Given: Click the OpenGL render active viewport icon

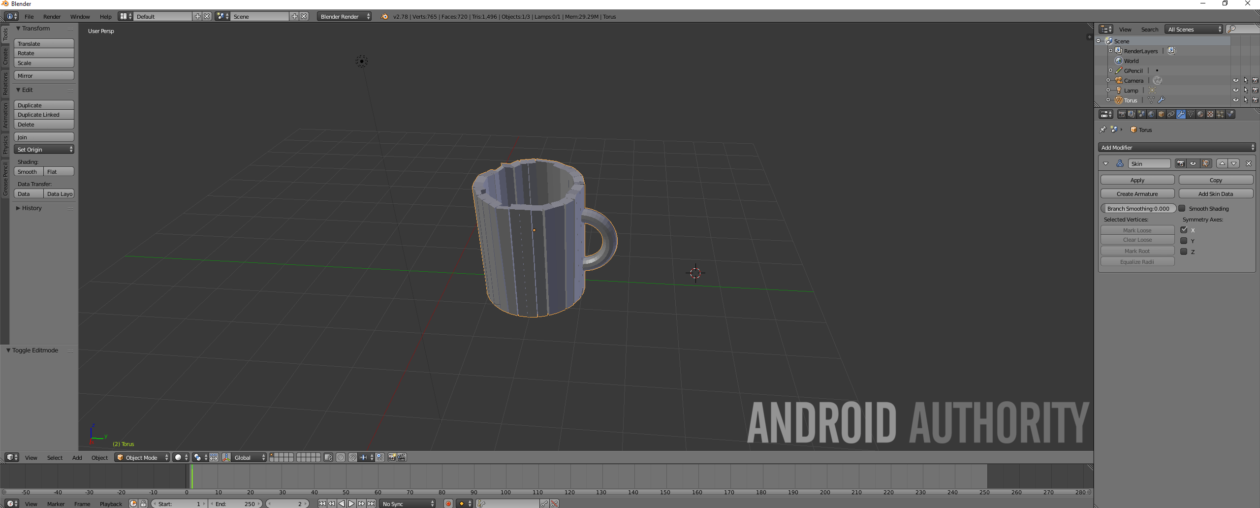Looking at the screenshot, I should [x=392, y=457].
